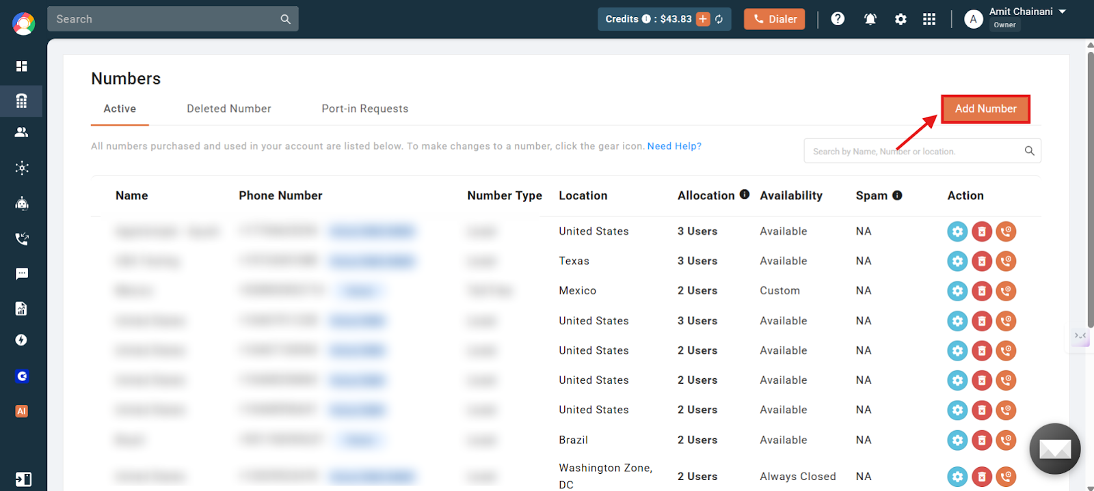Screen dimensions: 1094x491
Task: Click the magnifier in the numbers search box
Action: (x=1029, y=151)
